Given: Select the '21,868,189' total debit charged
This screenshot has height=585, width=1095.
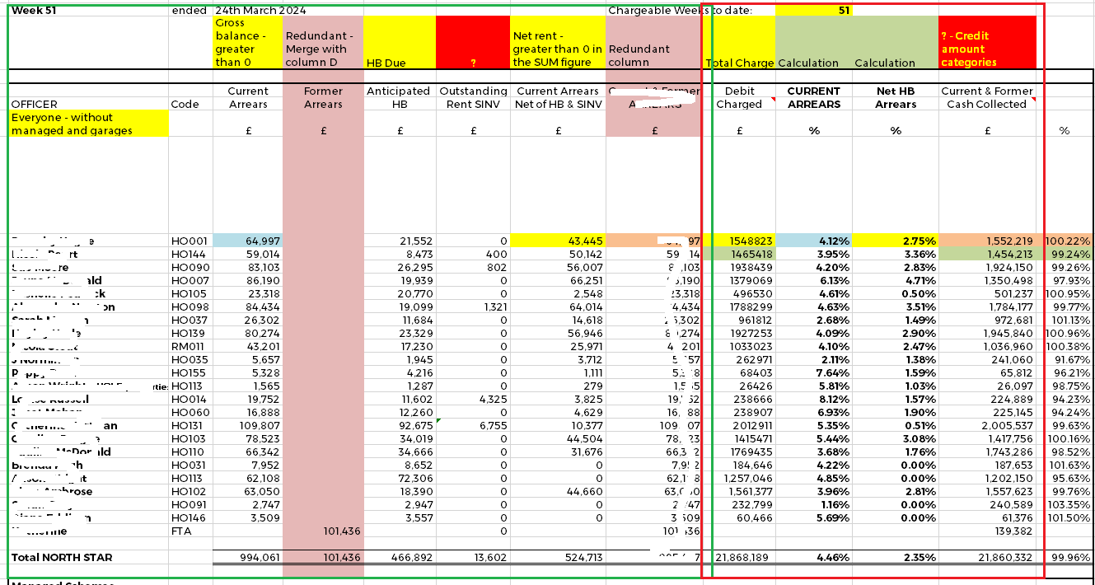Looking at the screenshot, I should coord(740,558).
